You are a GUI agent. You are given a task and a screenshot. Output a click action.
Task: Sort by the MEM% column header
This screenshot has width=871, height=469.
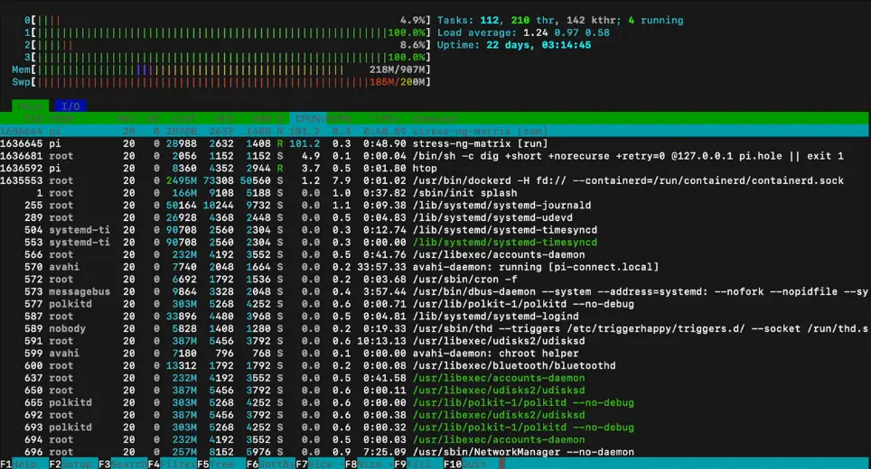[339, 119]
